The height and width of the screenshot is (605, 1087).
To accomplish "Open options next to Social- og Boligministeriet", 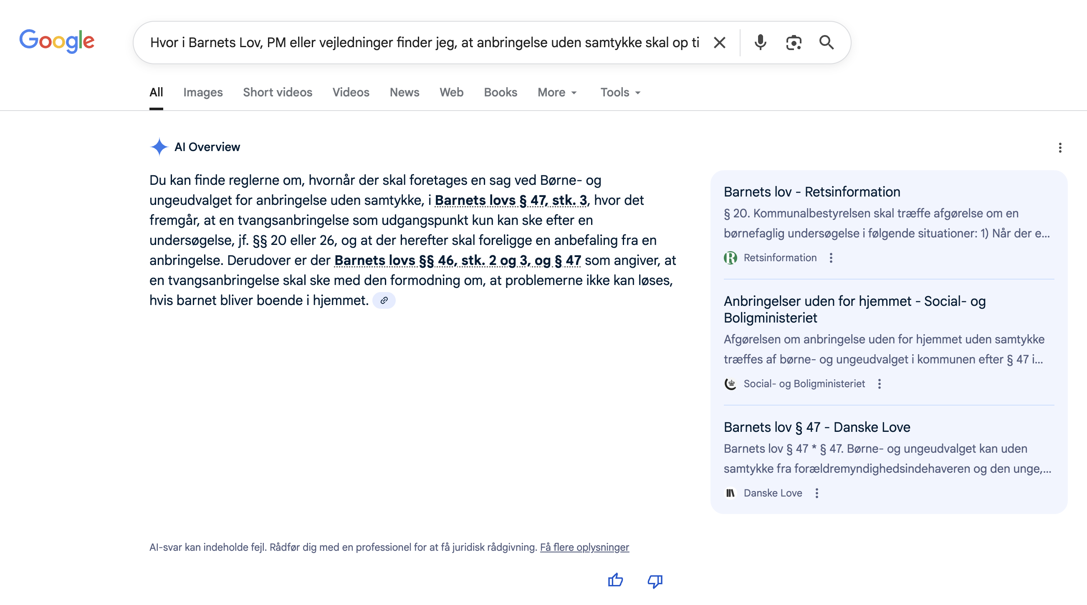I will (880, 384).
